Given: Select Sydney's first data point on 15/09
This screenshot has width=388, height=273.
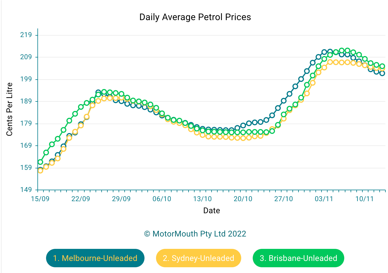Looking at the screenshot, I should coord(40,171).
